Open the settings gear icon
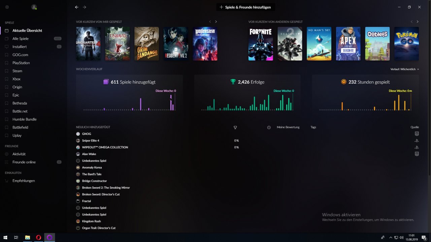431x242 pixels. (7, 7)
